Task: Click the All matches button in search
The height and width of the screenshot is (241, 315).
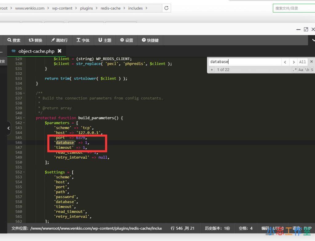Action: (x=303, y=62)
